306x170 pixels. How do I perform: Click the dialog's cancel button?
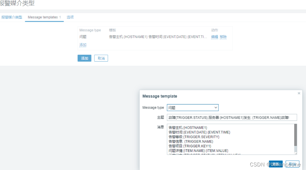tap(293, 164)
